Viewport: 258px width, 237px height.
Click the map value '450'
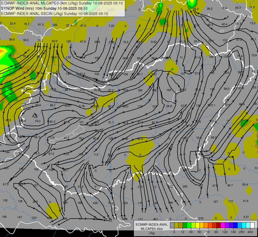80,203
